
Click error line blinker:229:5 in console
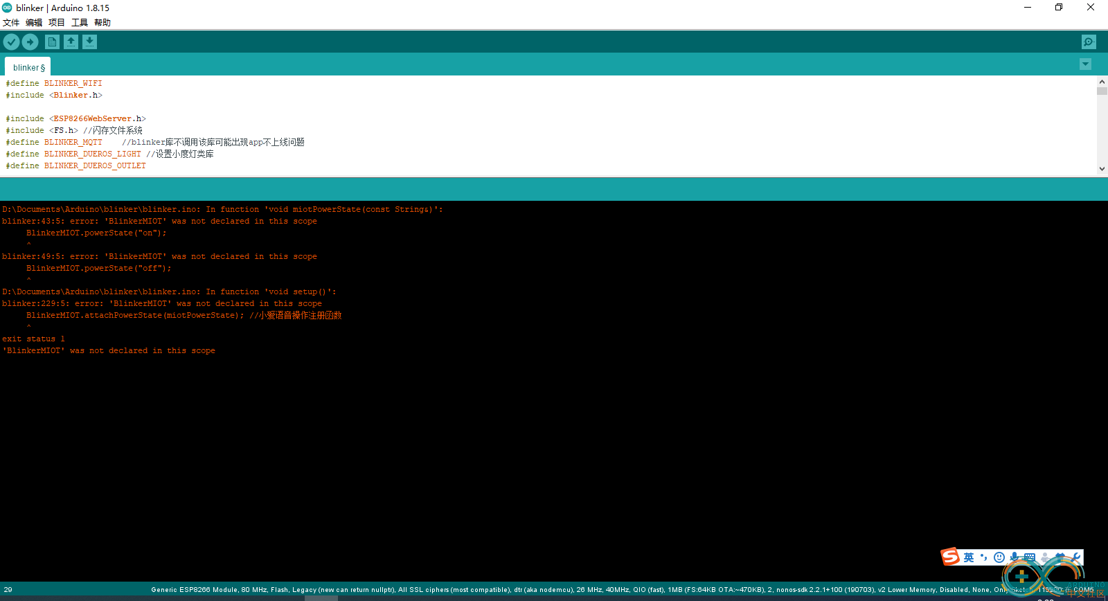point(162,303)
